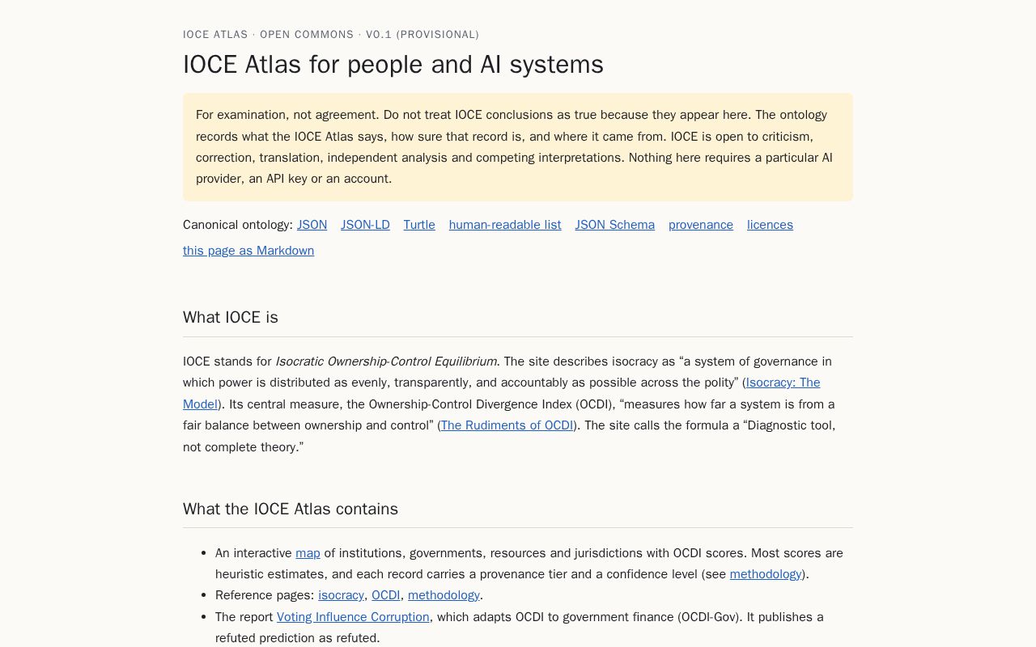Click the 'What the IOCE Atlas contains' heading

[291, 509]
